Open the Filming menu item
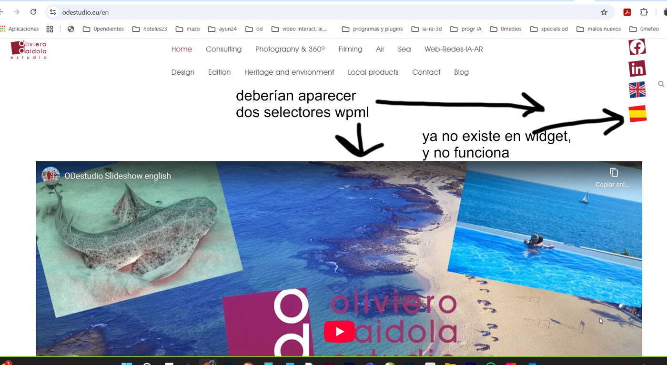Screen dimensions: 667x365 350,49
